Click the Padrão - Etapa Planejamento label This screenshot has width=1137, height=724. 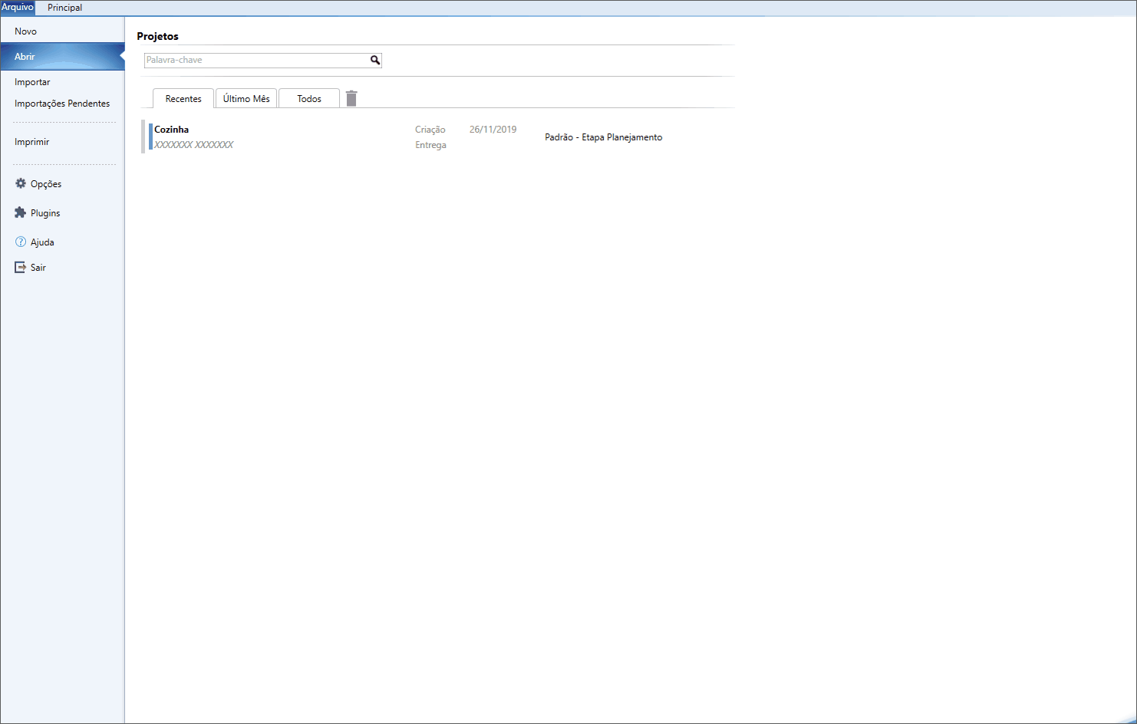pos(603,137)
